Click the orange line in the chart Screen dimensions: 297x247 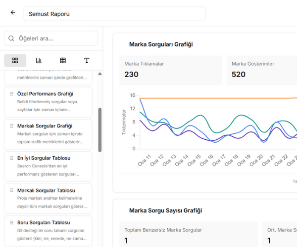click(218, 98)
